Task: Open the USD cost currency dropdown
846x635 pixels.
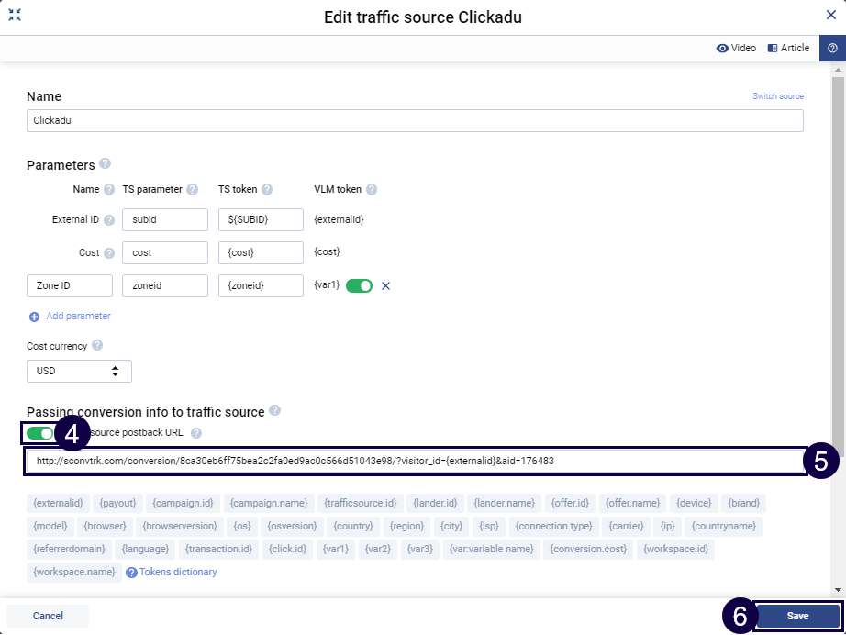Action: click(79, 371)
